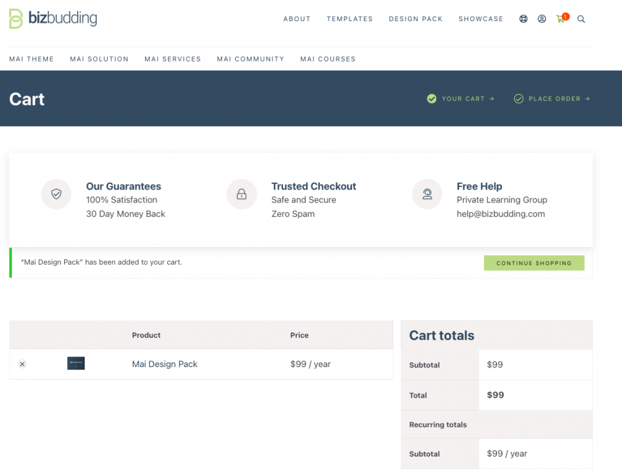The height and width of the screenshot is (469, 622).
Task: Click the Cart page title
Action: tap(27, 99)
